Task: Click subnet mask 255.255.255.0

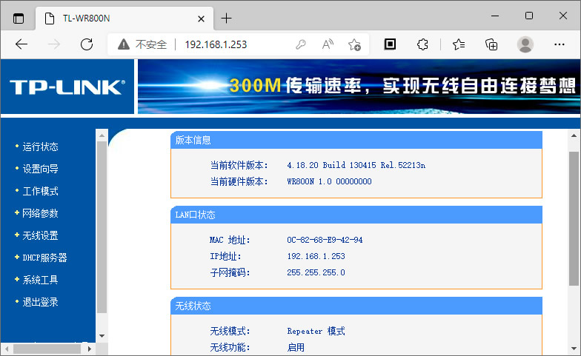Action: 316,272
